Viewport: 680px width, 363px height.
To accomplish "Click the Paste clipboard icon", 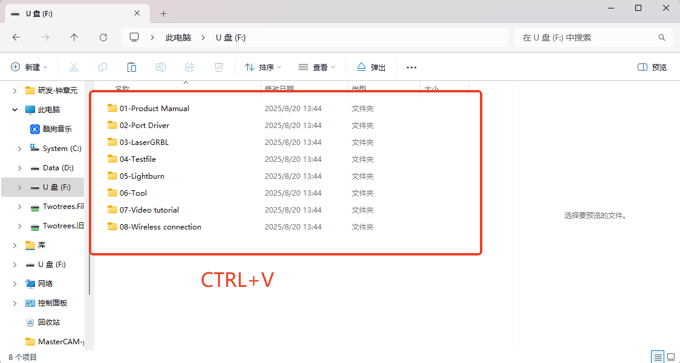I will [132, 67].
